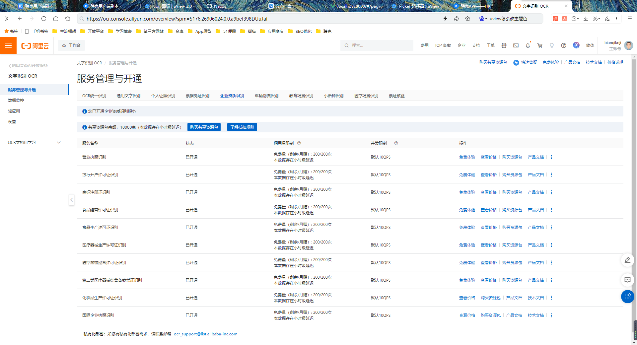The width and height of the screenshot is (637, 345).
Task: Go to browser home page icon
Action: 56,19
